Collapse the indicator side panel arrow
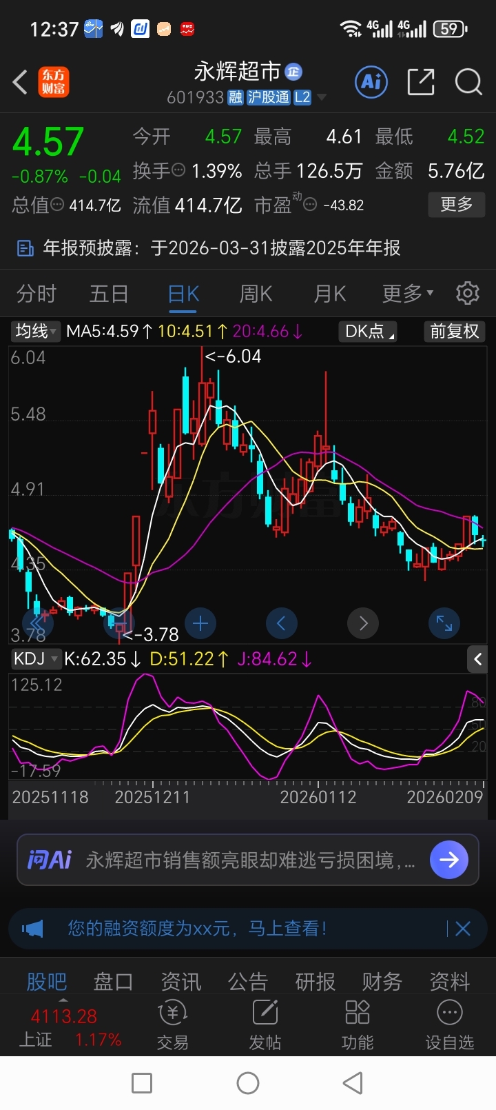This screenshot has height=1110, width=496. point(478,659)
